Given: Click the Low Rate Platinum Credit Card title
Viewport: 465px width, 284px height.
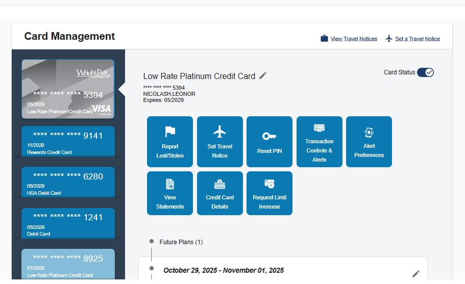Looking at the screenshot, I should pyautogui.click(x=199, y=76).
